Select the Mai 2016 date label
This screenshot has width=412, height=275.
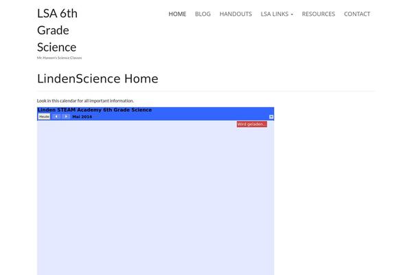click(x=82, y=117)
